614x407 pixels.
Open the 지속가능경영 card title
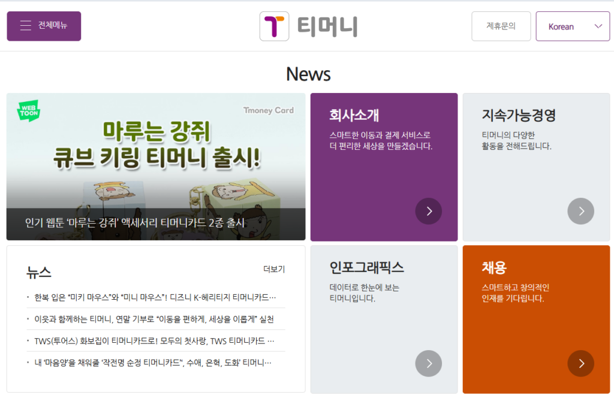[519, 115]
